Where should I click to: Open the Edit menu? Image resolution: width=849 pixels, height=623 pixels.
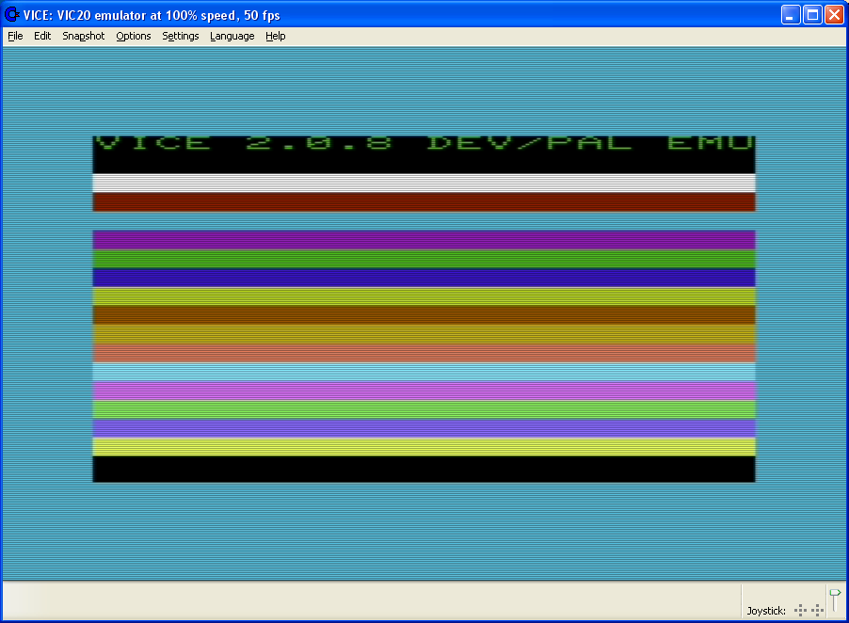click(x=42, y=37)
